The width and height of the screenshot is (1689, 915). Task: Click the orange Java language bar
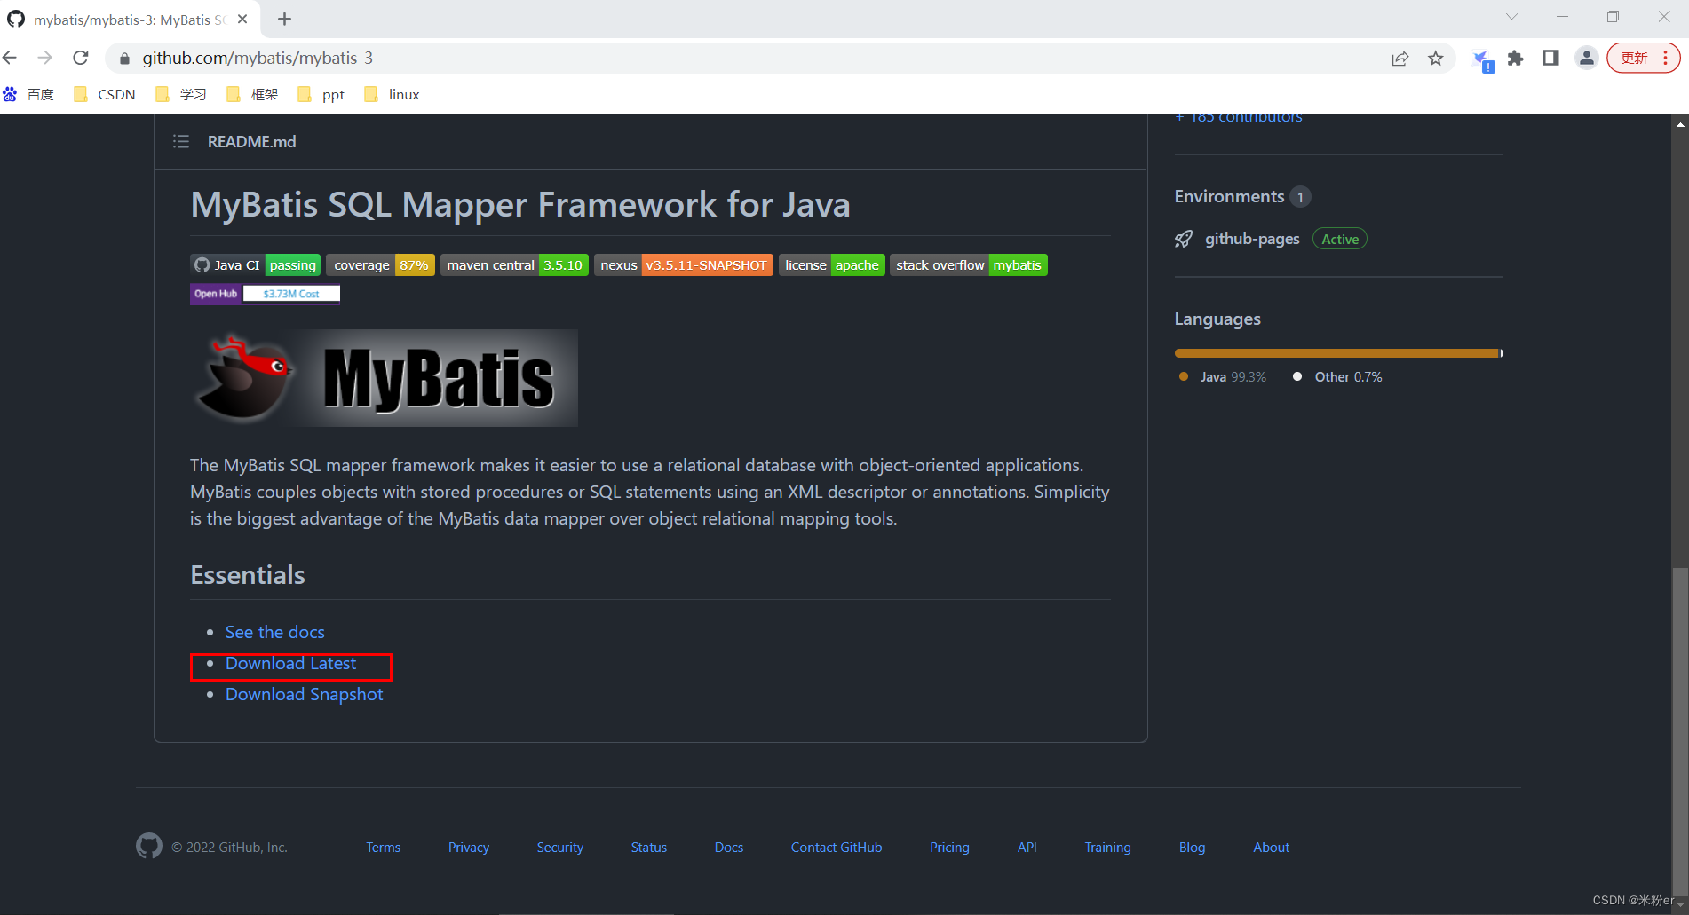1336,353
